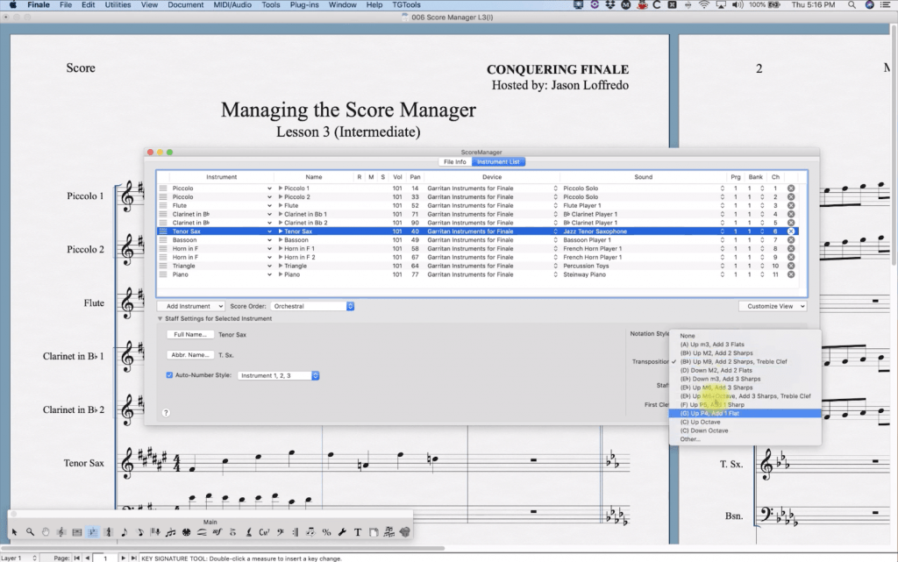Image resolution: width=898 pixels, height=562 pixels.
Task: Choose '(C) Down Octave' transposition
Action: 745,430
